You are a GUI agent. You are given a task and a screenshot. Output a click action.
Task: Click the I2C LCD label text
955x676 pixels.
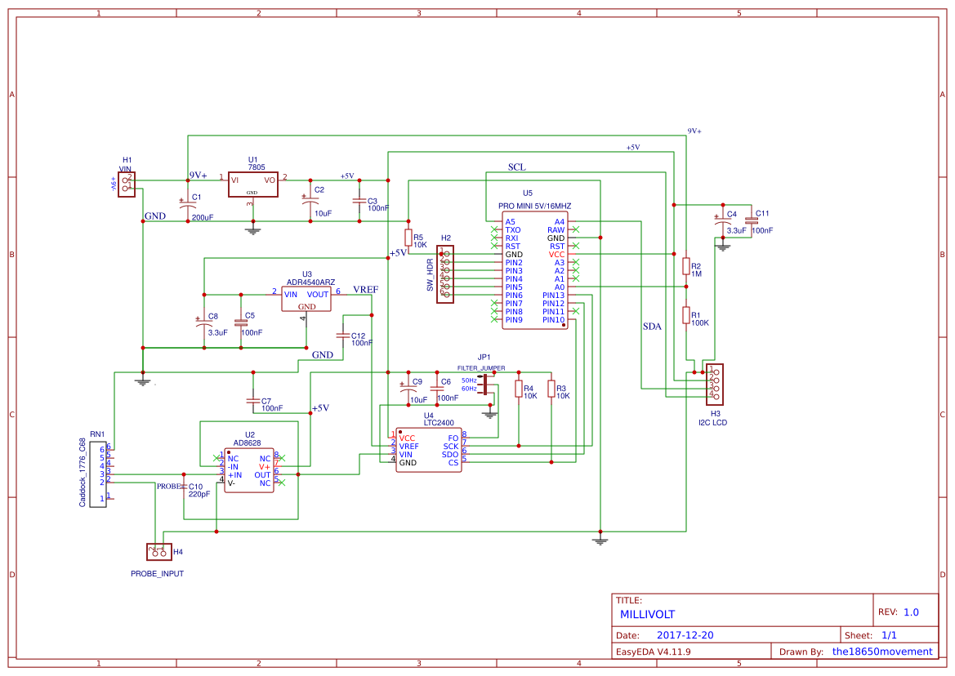[x=712, y=422]
